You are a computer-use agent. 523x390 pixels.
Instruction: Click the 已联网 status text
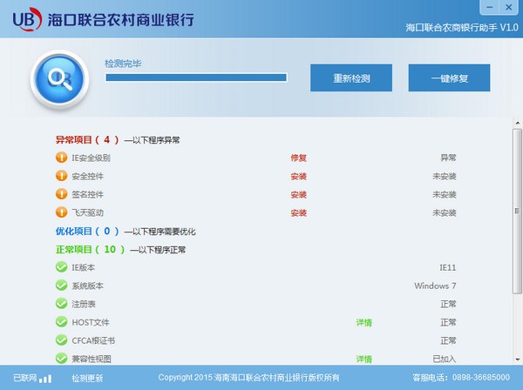[x=25, y=378]
